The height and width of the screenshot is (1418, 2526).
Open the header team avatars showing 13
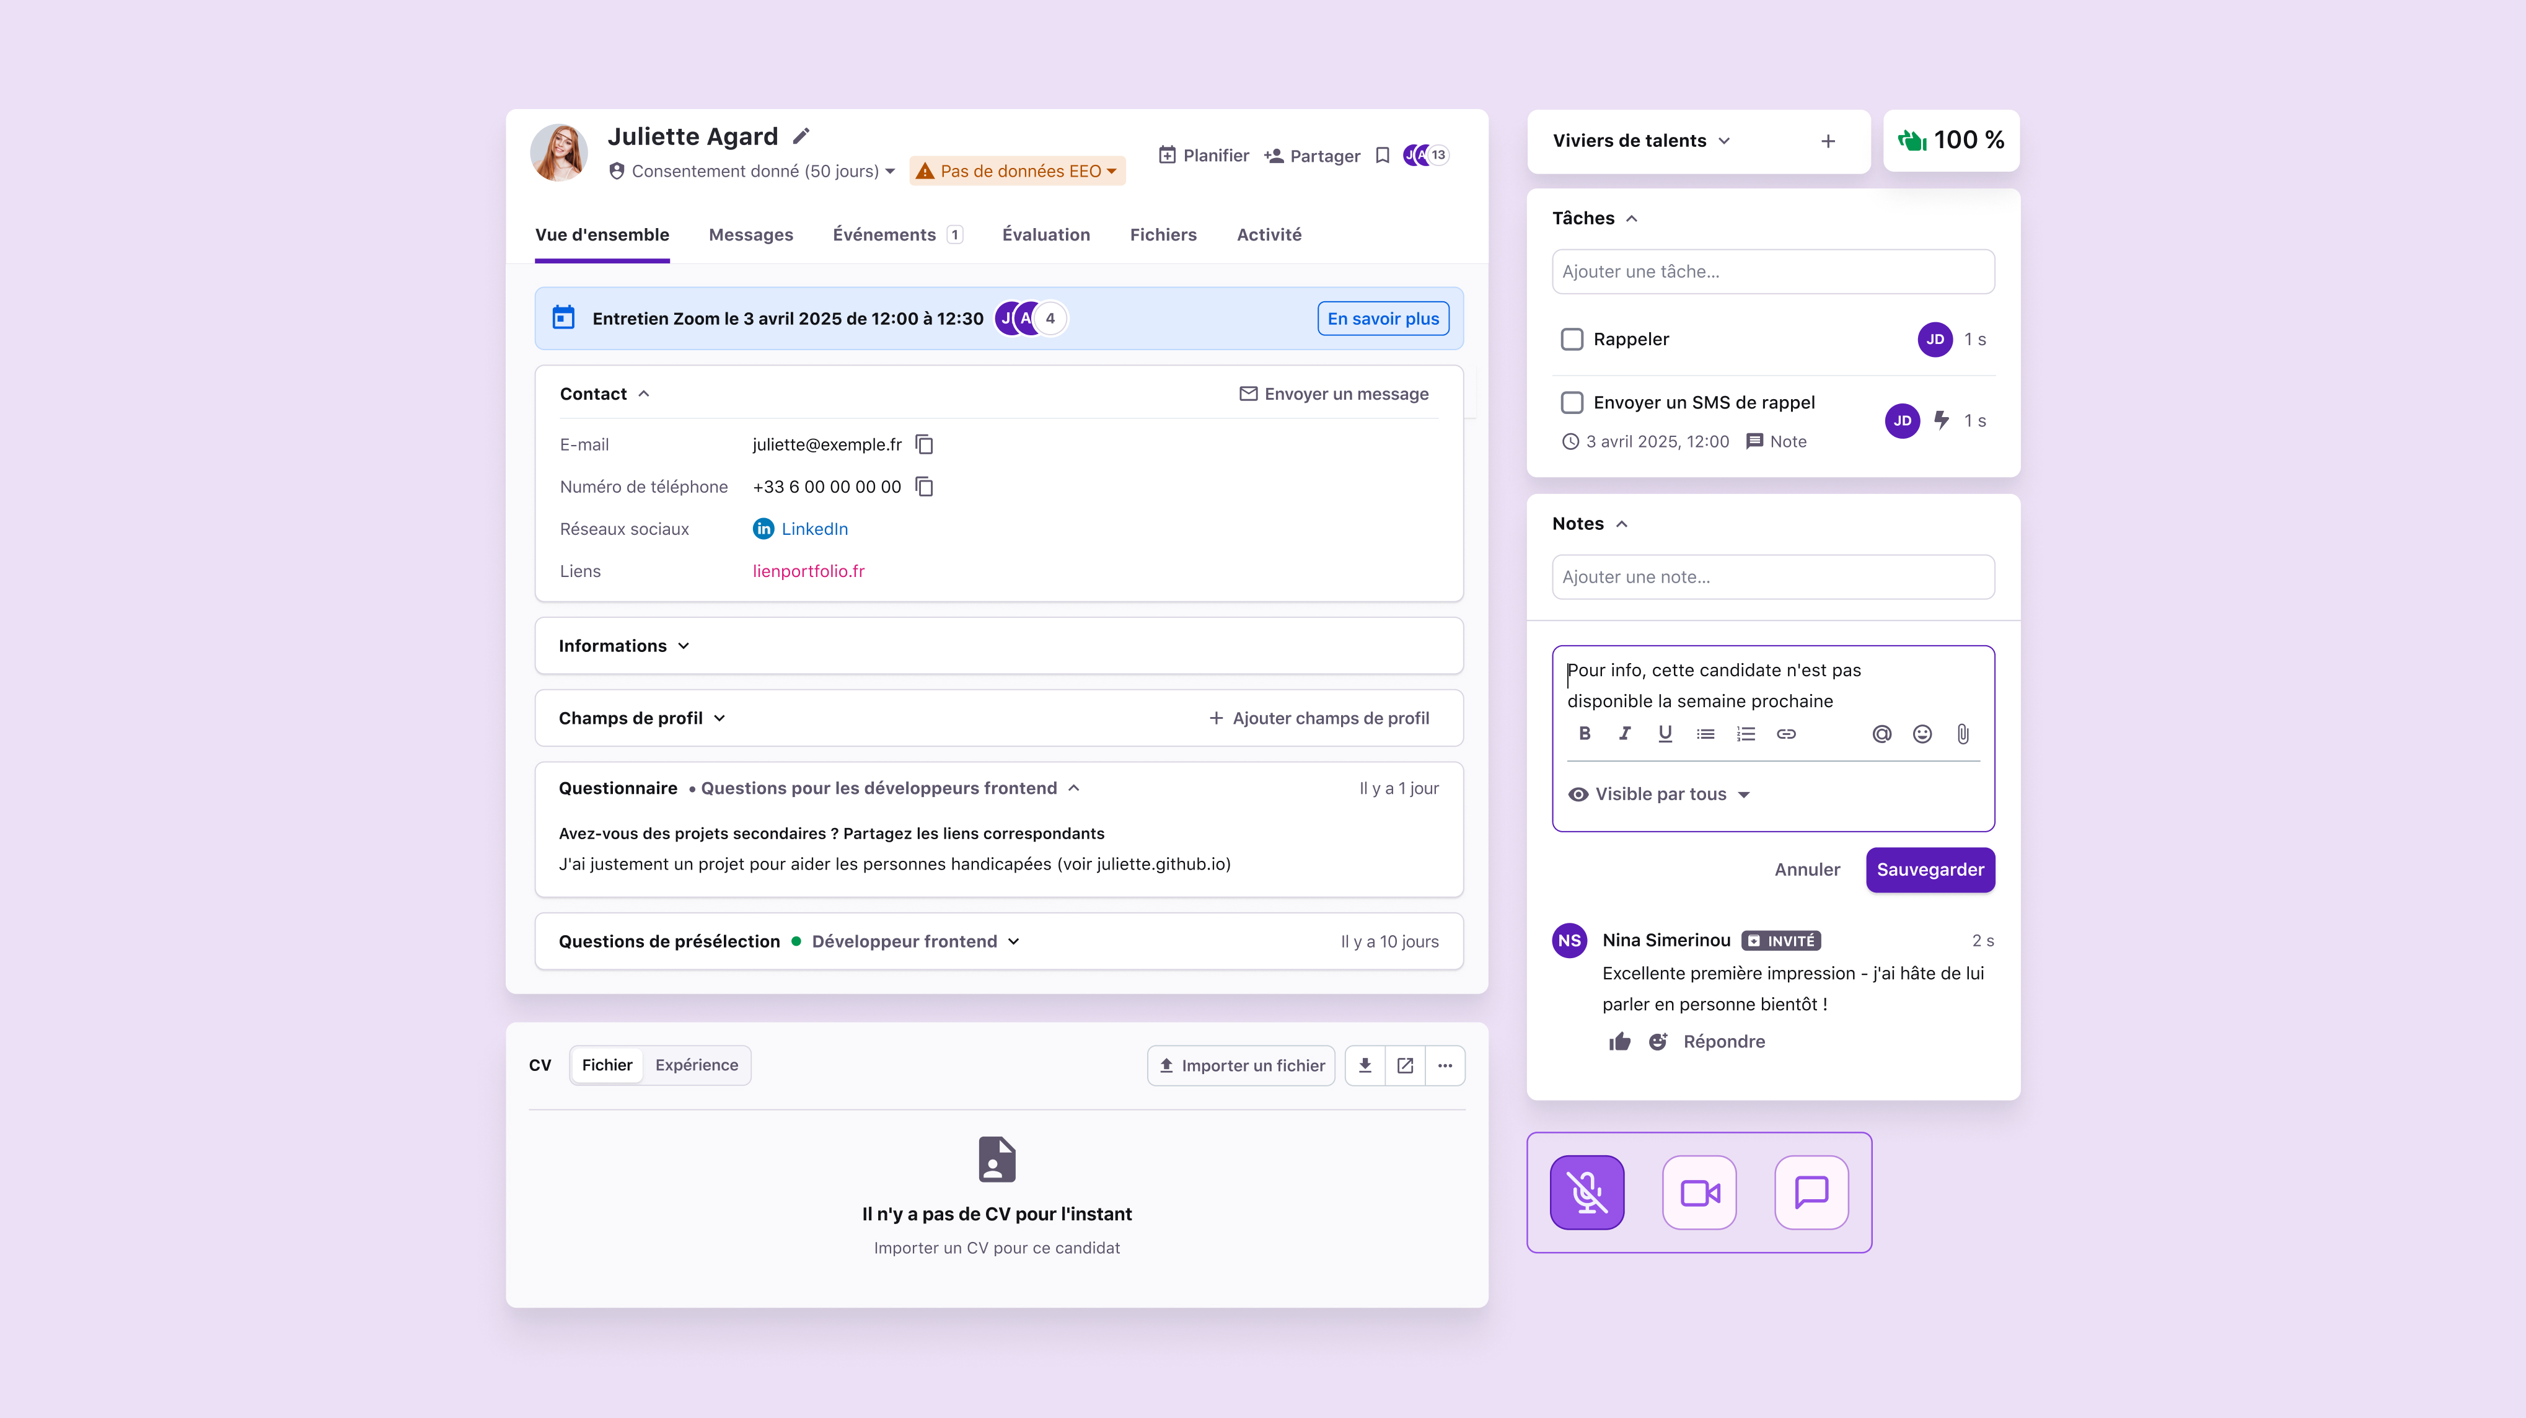[1426, 155]
